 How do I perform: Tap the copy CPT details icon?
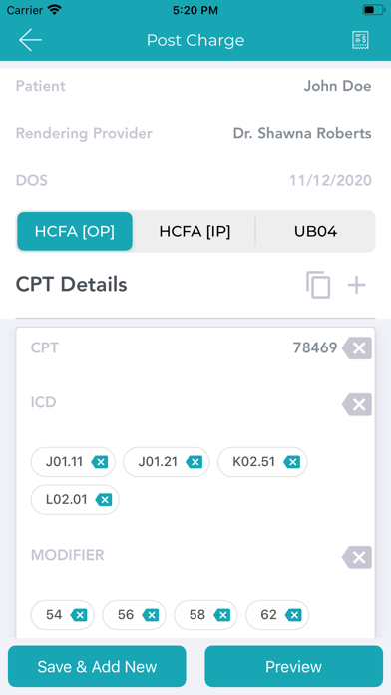[x=318, y=285]
